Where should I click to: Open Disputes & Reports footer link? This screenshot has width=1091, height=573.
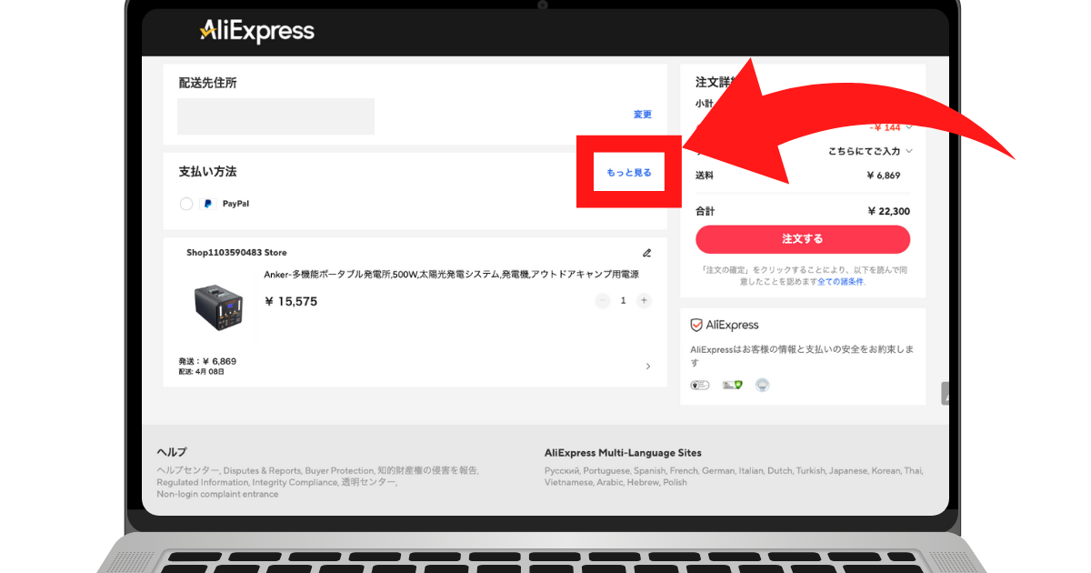pyautogui.click(x=261, y=471)
